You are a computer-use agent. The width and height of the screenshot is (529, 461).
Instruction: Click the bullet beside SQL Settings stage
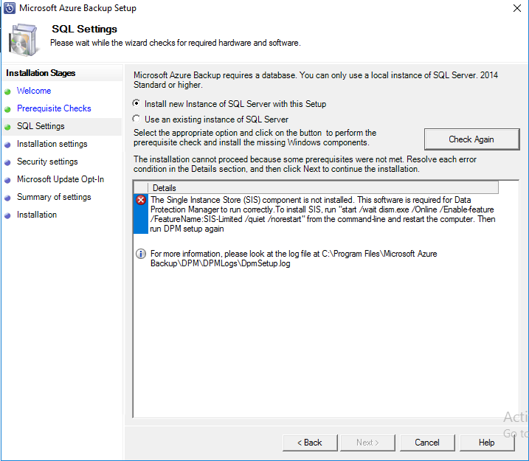[x=8, y=127]
